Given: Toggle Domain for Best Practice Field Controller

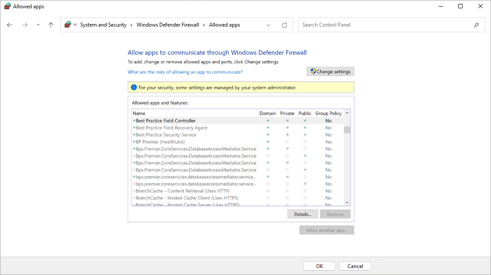Looking at the screenshot, I should coord(268,121).
